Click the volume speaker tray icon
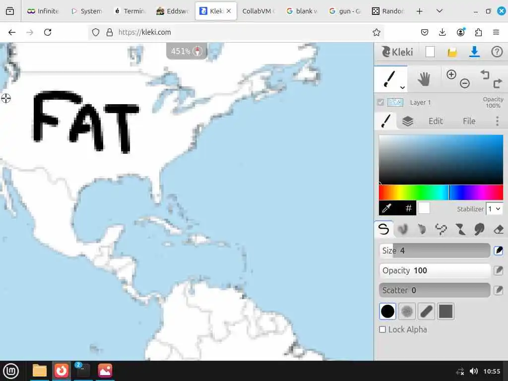 pyautogui.click(x=473, y=371)
